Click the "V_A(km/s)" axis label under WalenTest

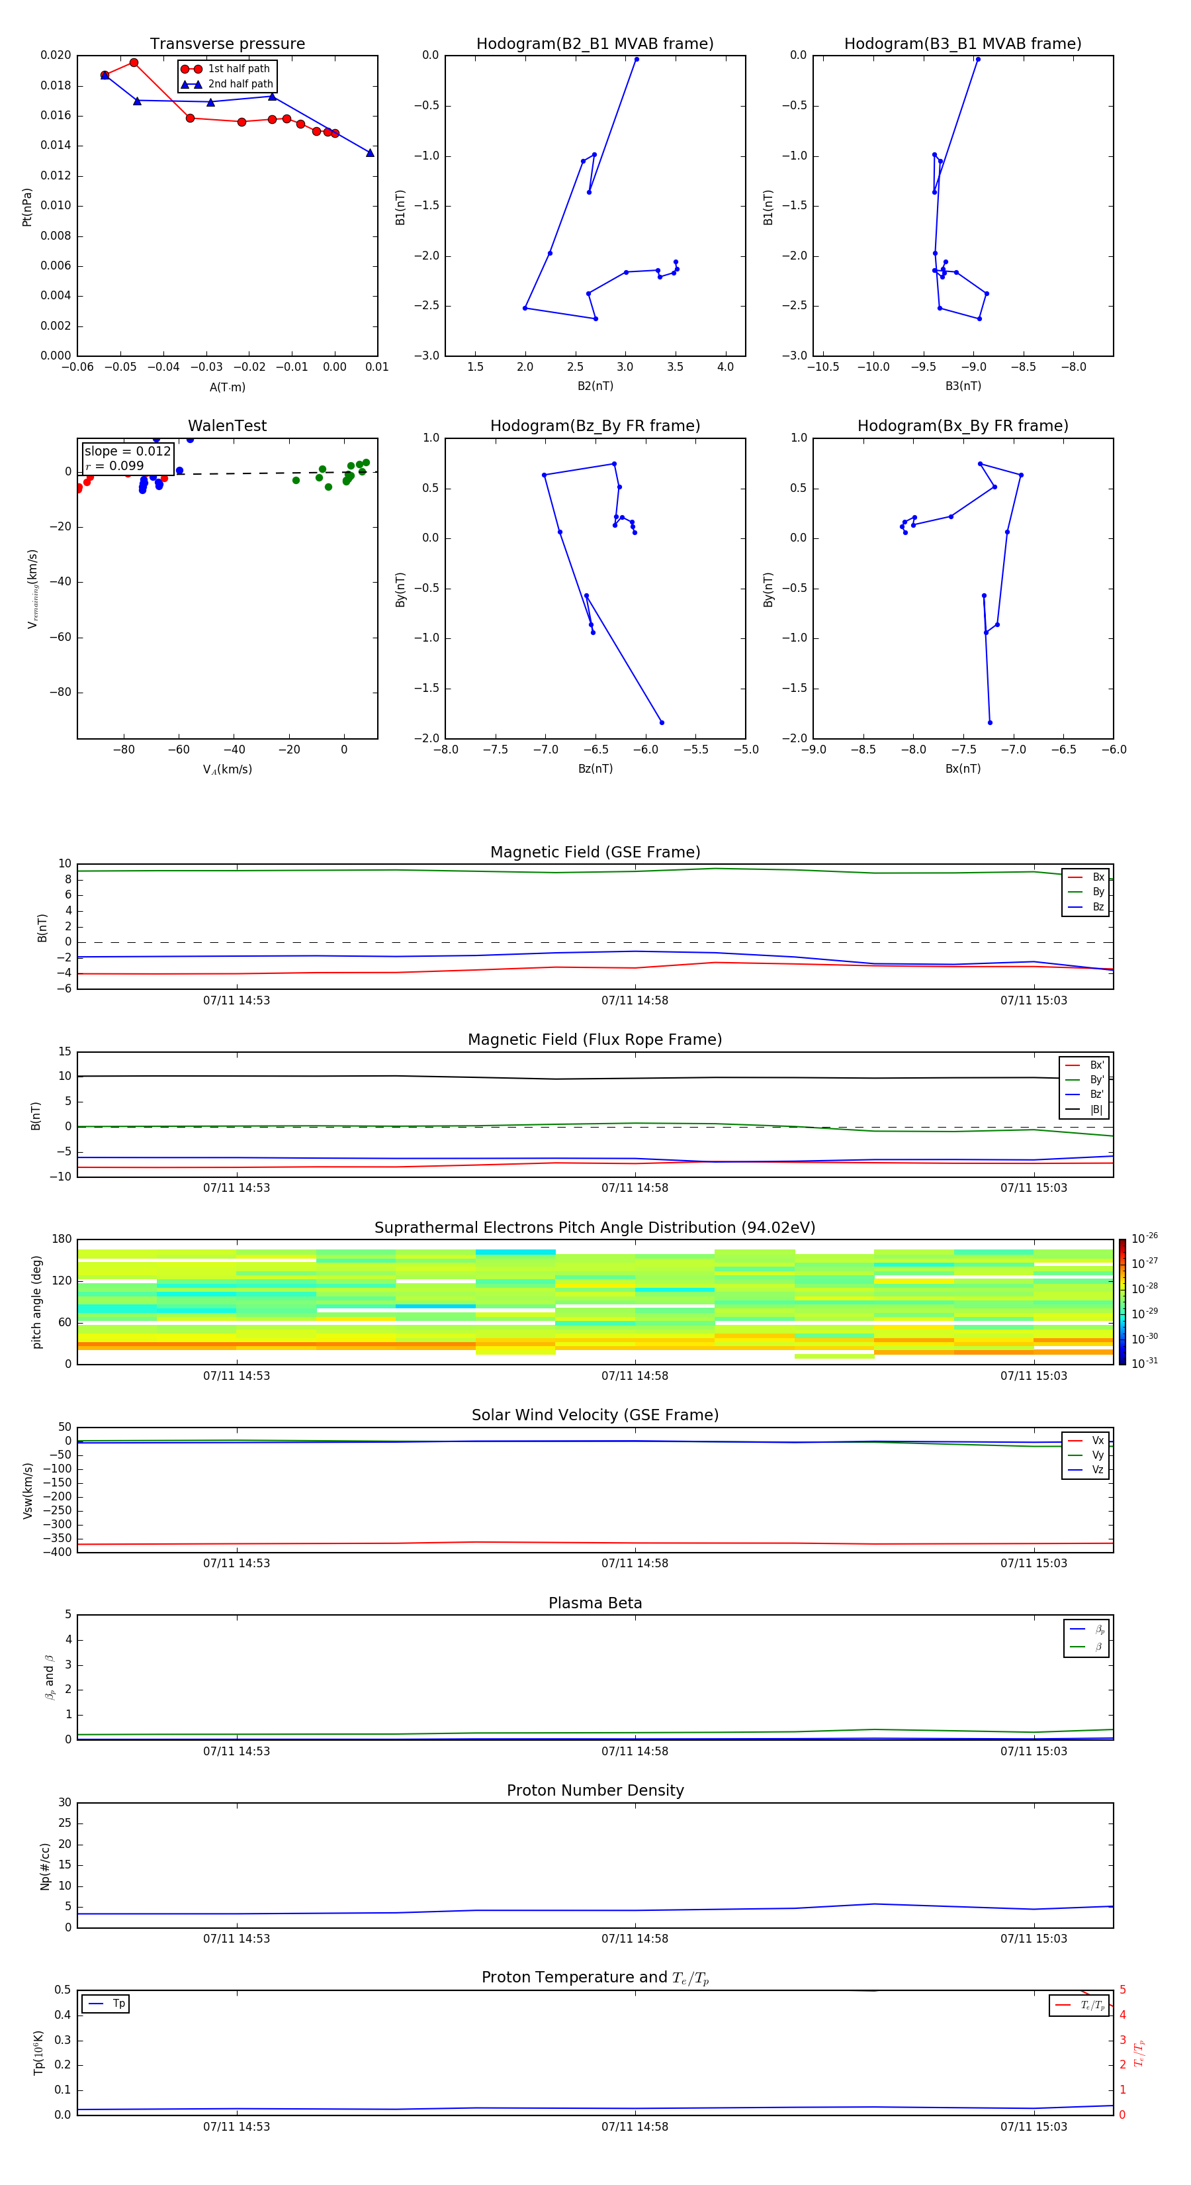[227, 769]
